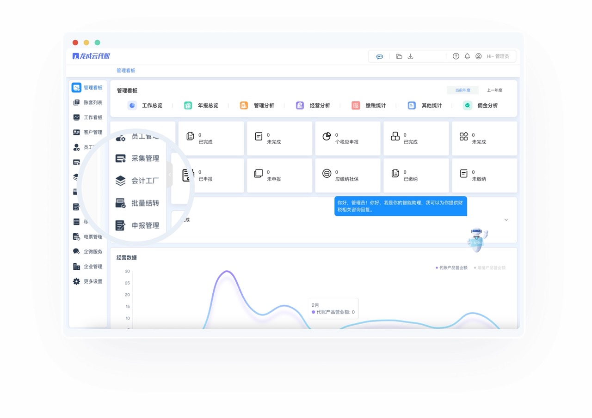Click the pie icon on 个税应申报 card
The image size is (592, 418).
point(327,136)
